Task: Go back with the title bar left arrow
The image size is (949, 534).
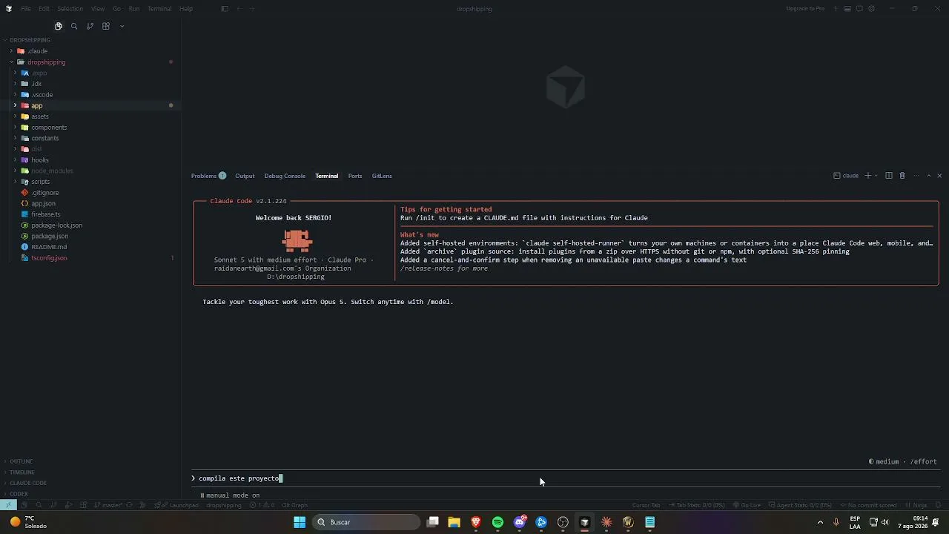Action: click(x=240, y=9)
